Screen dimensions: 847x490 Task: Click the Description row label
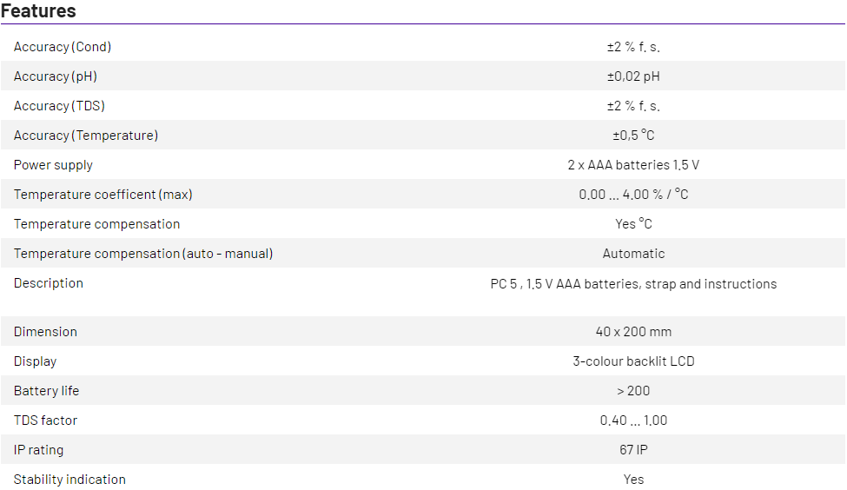coord(49,283)
